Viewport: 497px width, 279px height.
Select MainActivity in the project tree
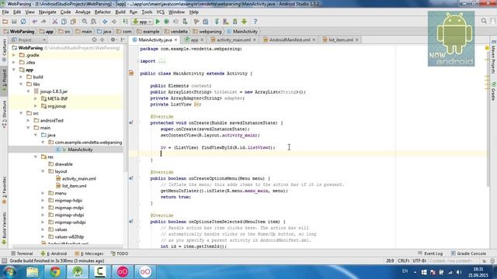pyautogui.click(x=80, y=150)
